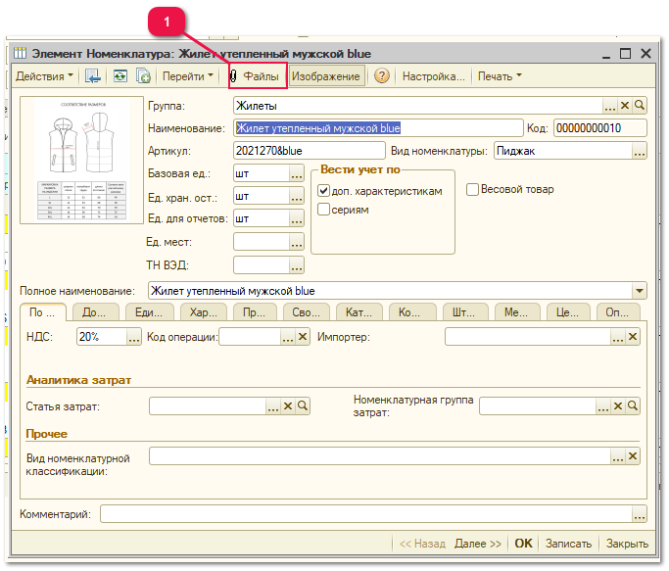Switch to the 'По ...' tab
This screenshot has height=571, width=669.
click(43, 312)
